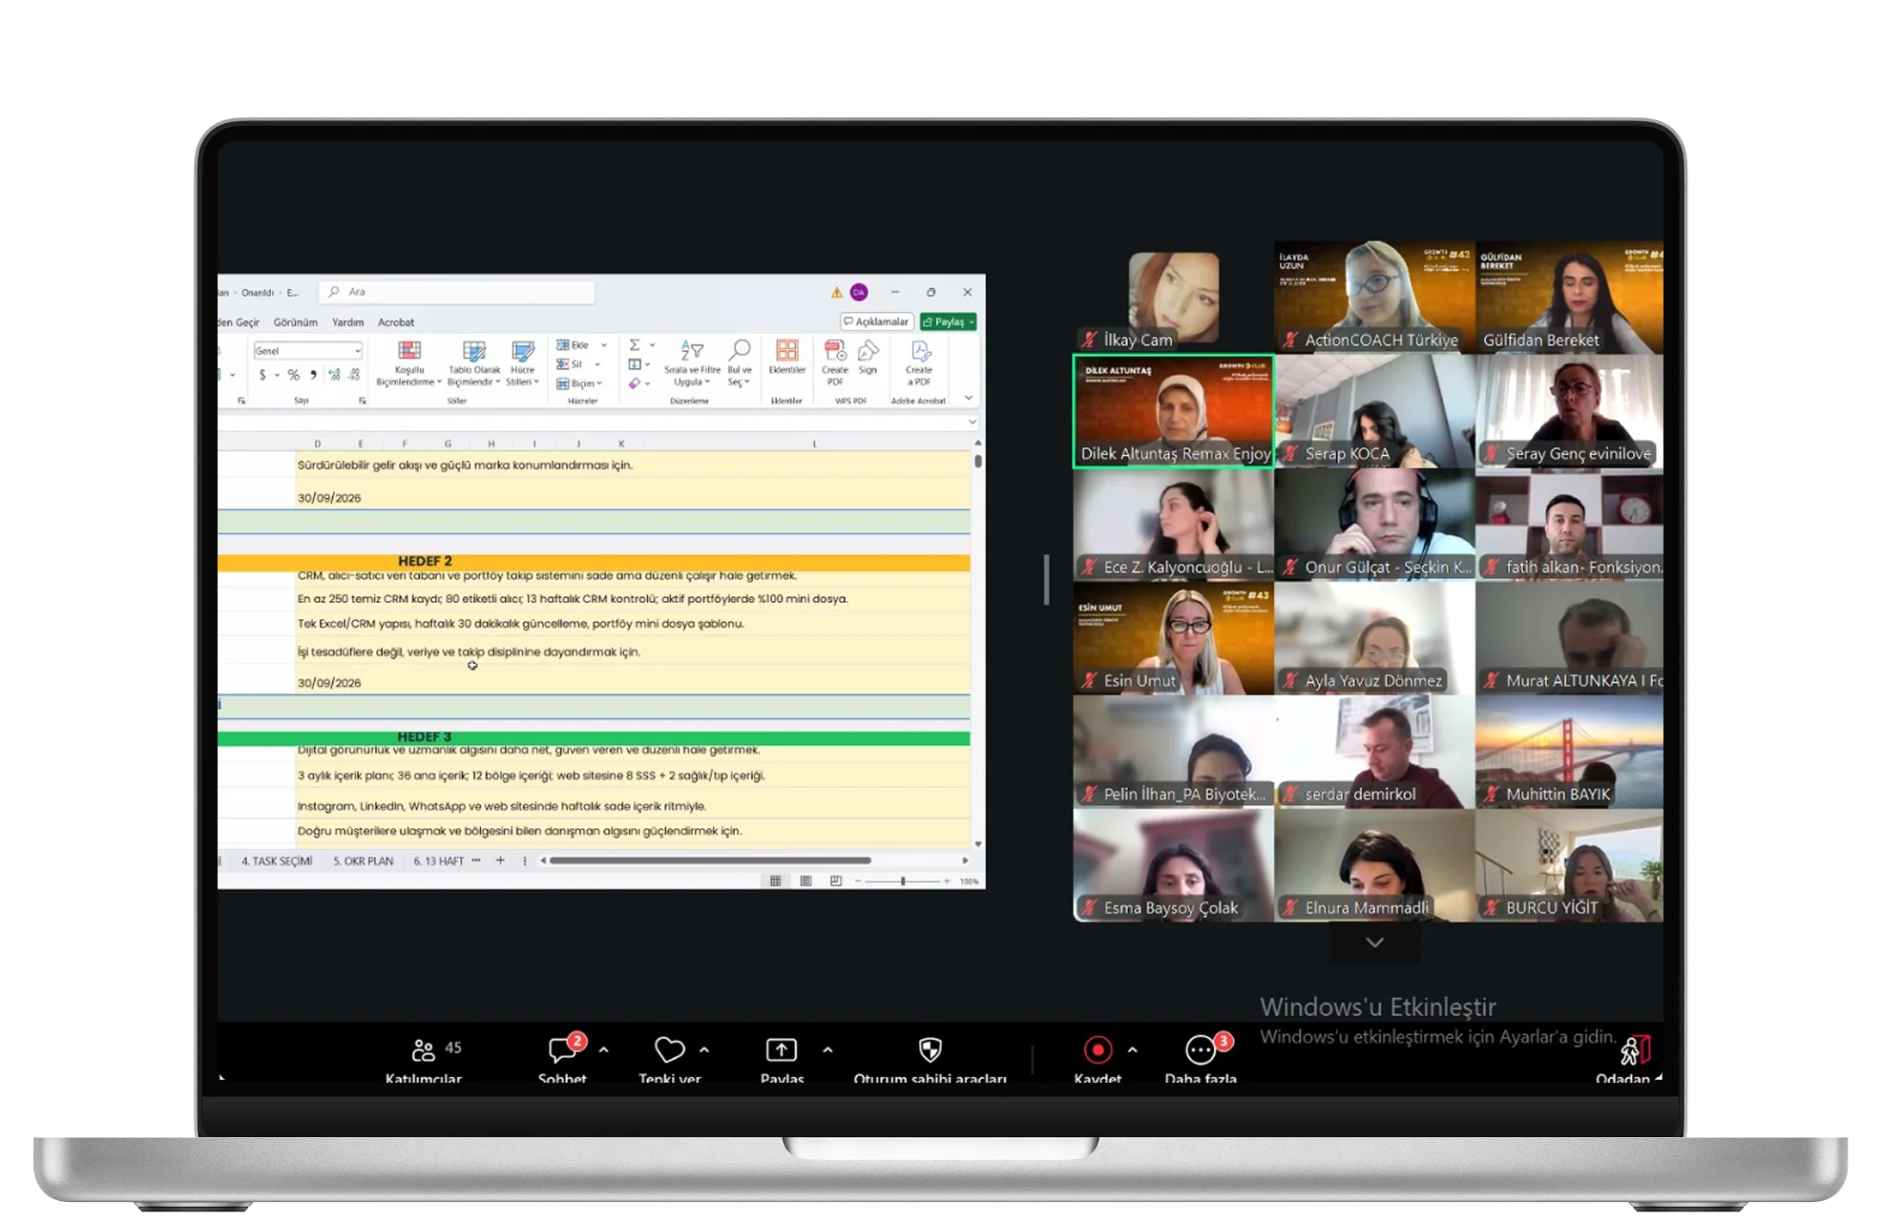The image size is (1882, 1223).
Task: Select the Esin Umut video tile
Action: tap(1174, 638)
